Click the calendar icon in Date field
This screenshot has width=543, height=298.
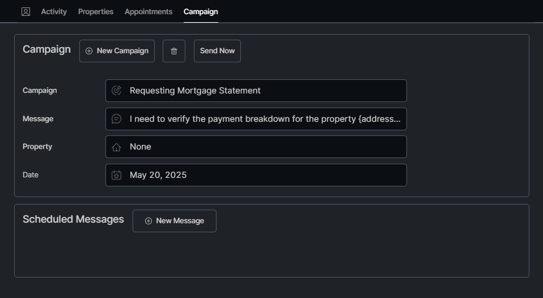click(117, 175)
